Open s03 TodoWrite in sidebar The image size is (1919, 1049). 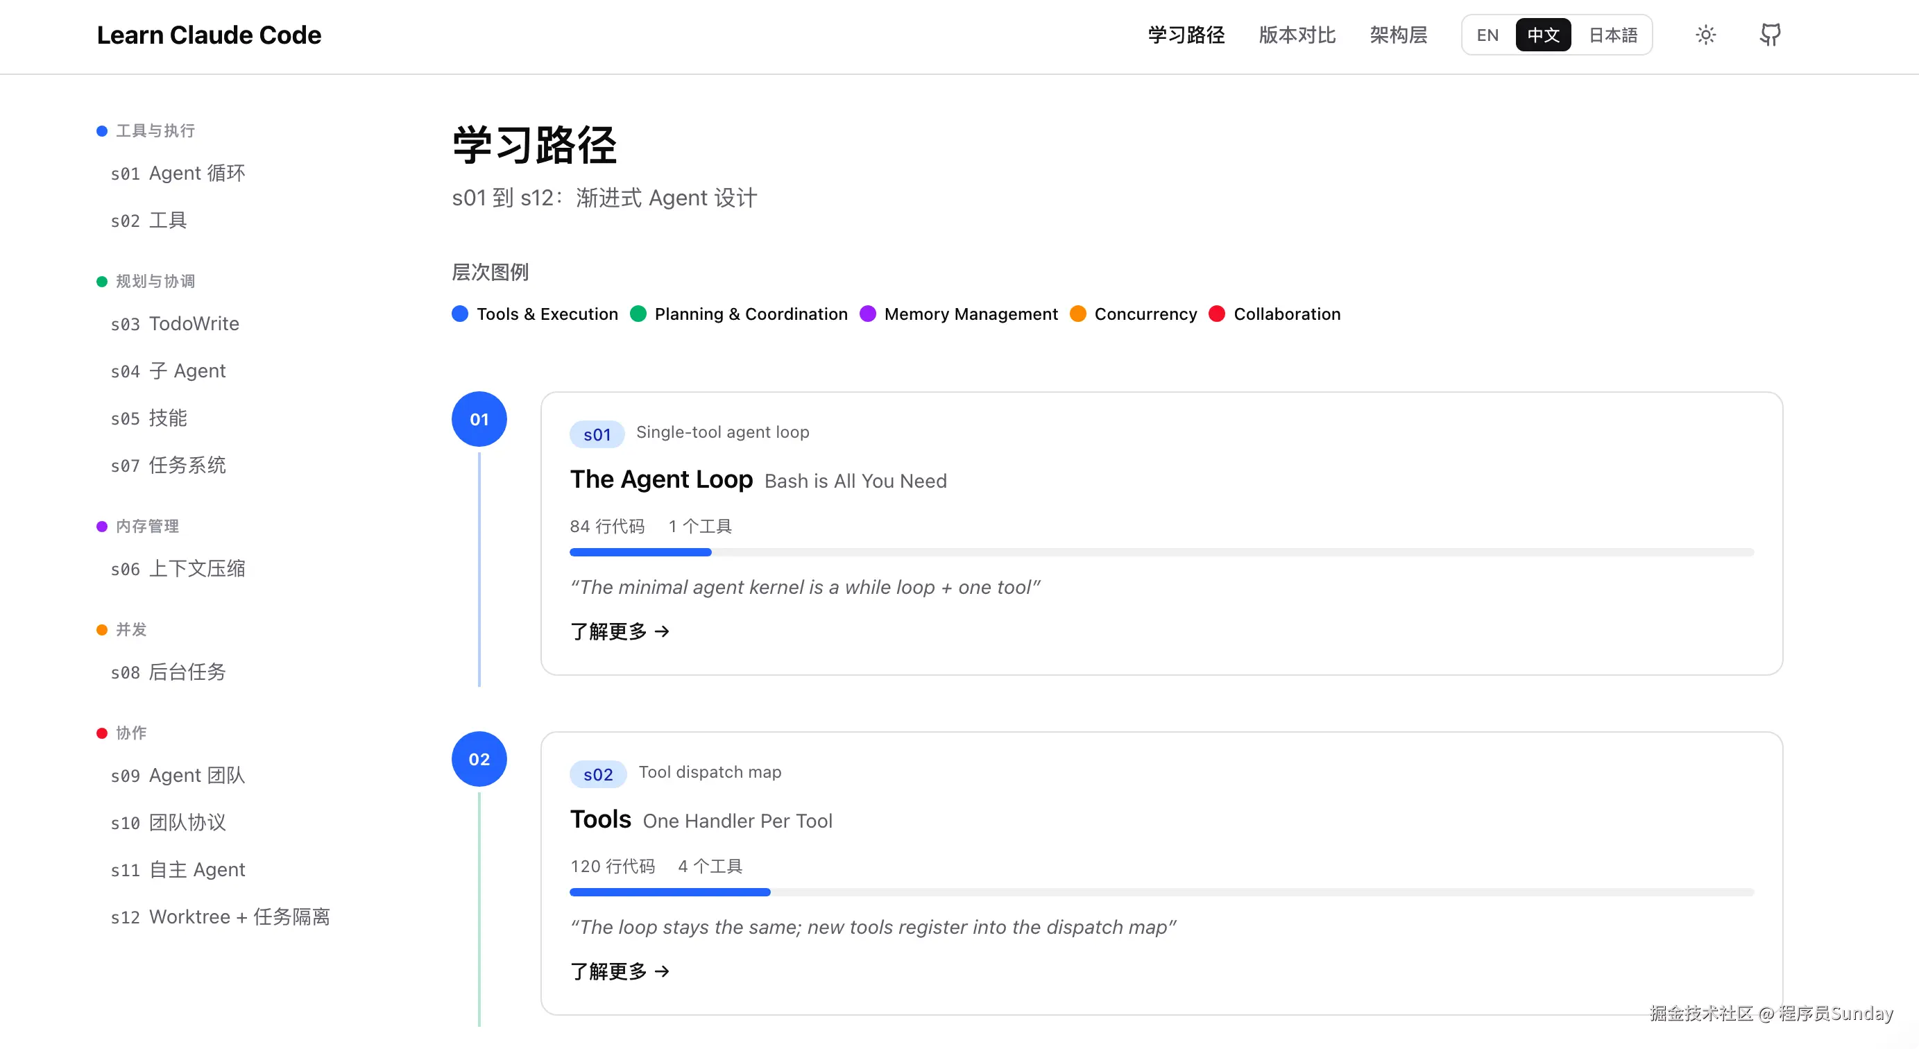[175, 324]
